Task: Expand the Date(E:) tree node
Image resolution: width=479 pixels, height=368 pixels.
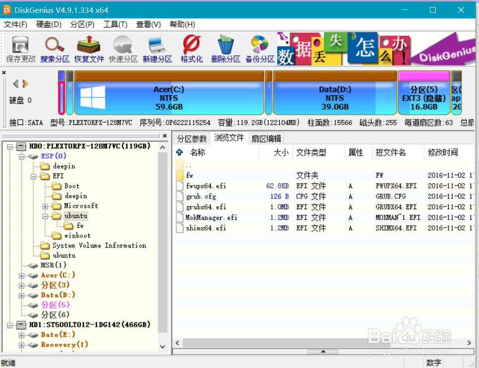Action: (x=21, y=335)
